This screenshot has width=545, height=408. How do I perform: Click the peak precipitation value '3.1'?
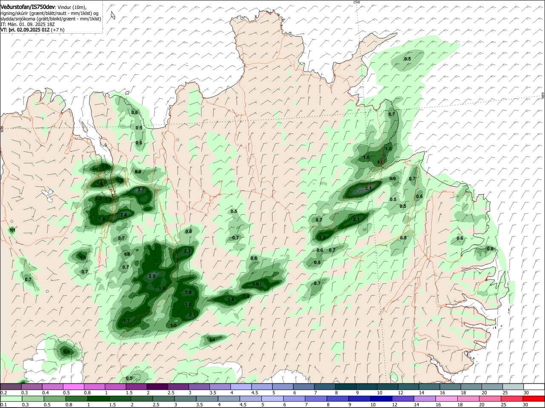click(x=369, y=188)
